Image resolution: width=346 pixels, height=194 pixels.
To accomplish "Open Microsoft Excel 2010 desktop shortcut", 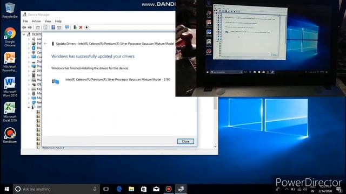I will point(10,112).
